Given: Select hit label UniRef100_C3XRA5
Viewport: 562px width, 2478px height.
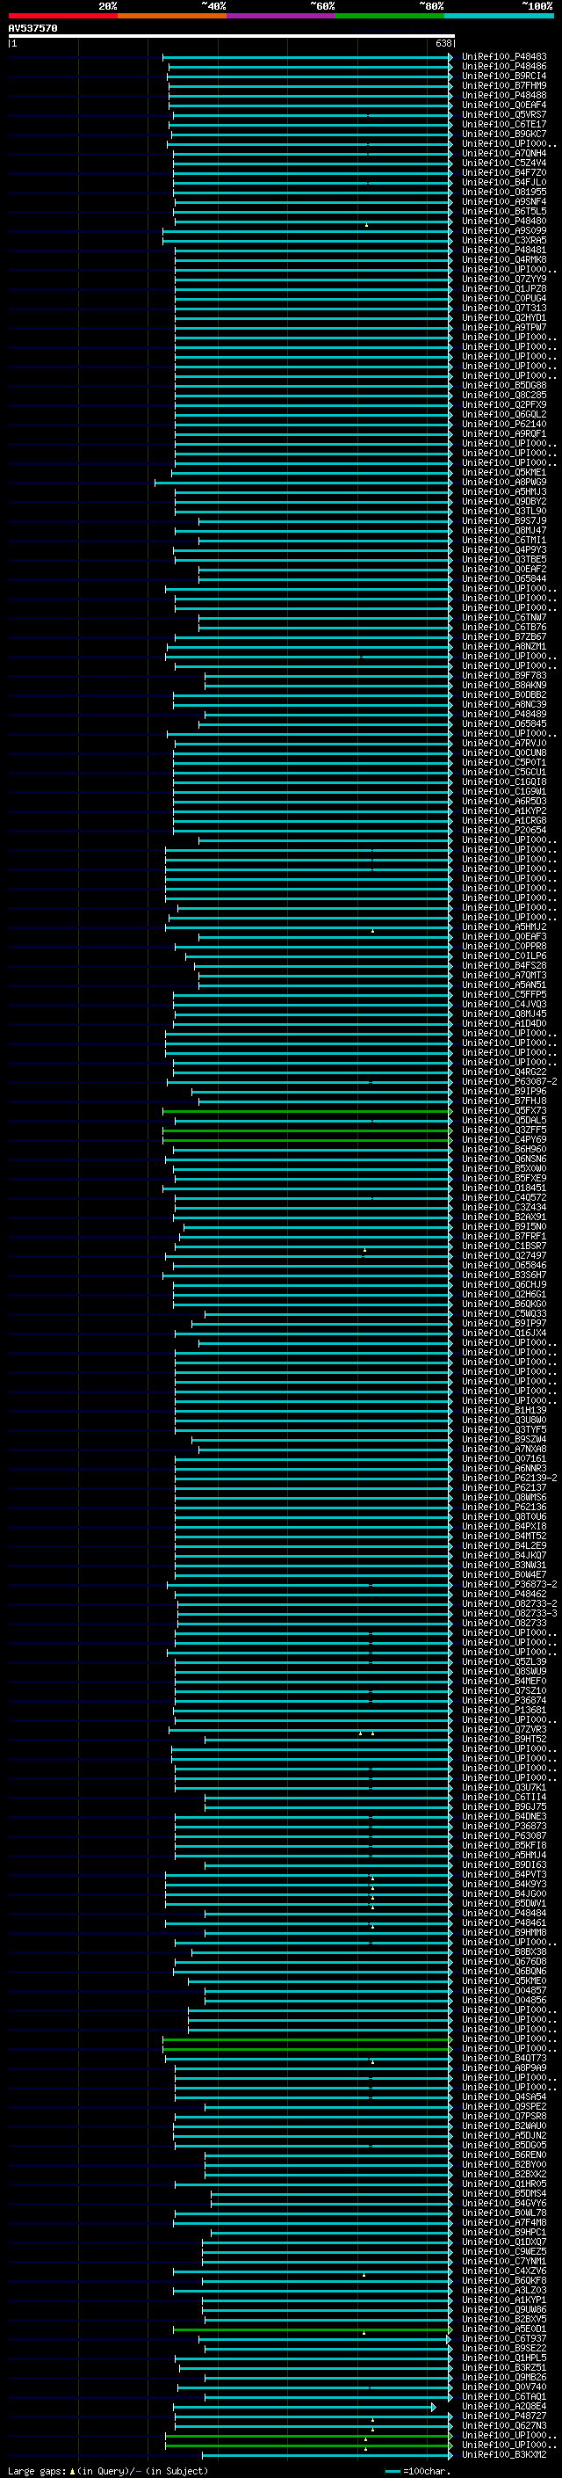Looking at the screenshot, I should pos(504,241).
